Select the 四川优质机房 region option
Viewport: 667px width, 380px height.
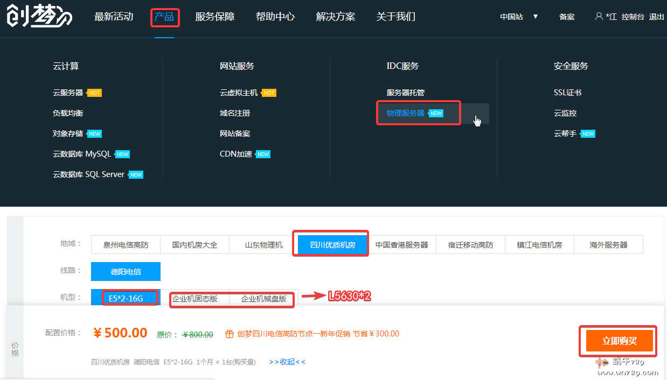click(x=332, y=245)
